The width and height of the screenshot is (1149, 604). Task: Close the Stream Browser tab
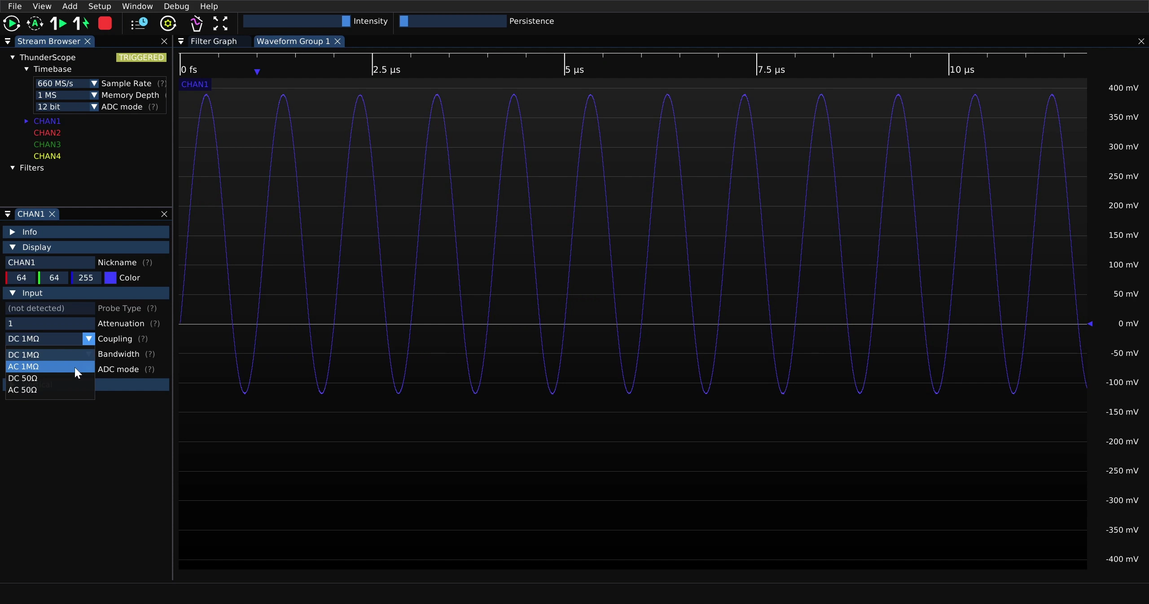88,41
